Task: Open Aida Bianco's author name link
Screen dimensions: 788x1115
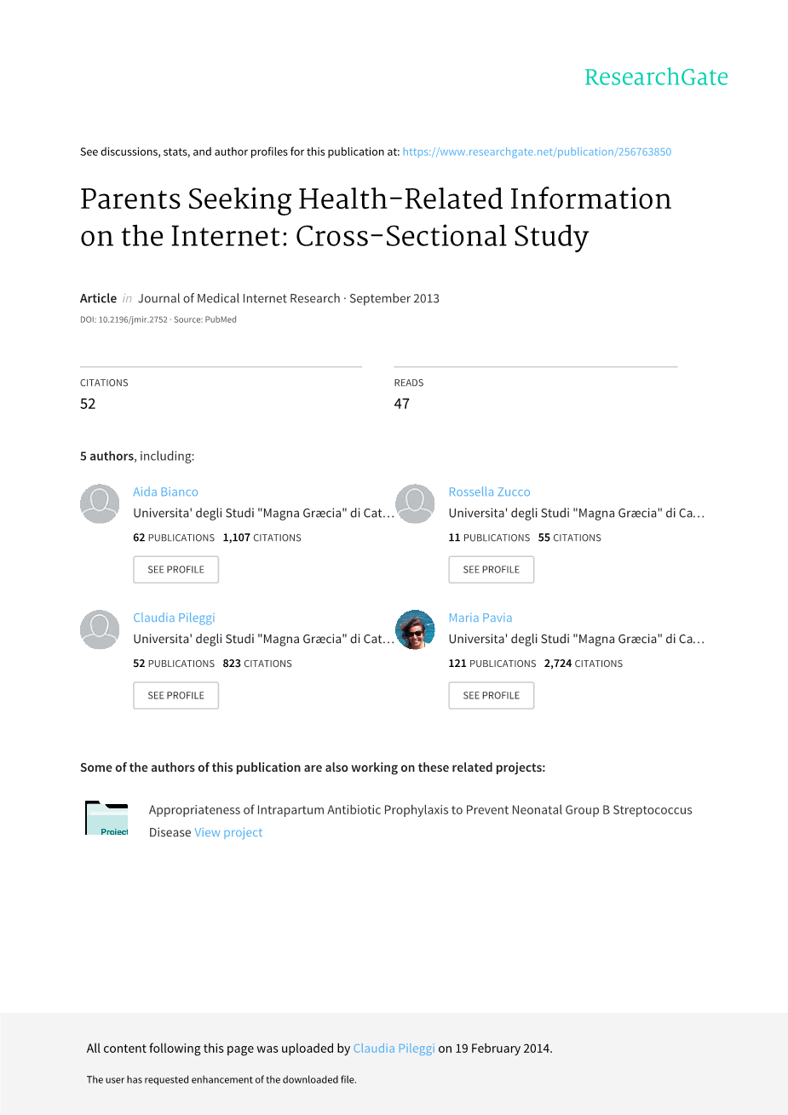Action: [x=165, y=492]
